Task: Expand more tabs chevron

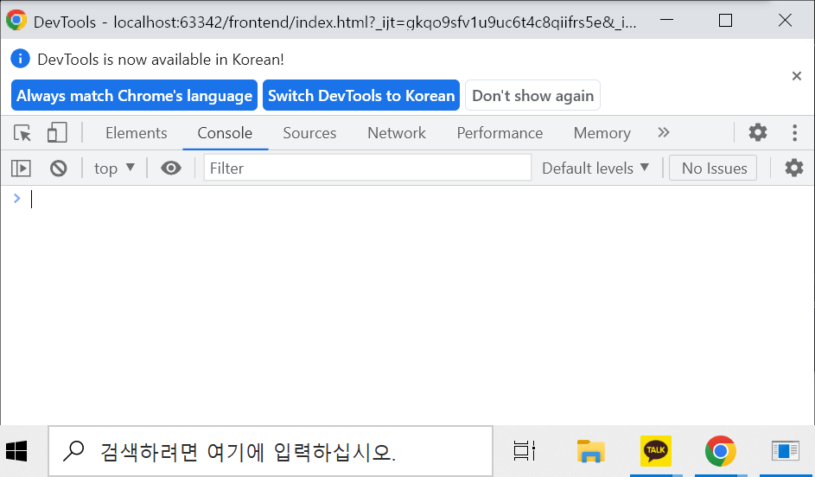Action: 663,132
